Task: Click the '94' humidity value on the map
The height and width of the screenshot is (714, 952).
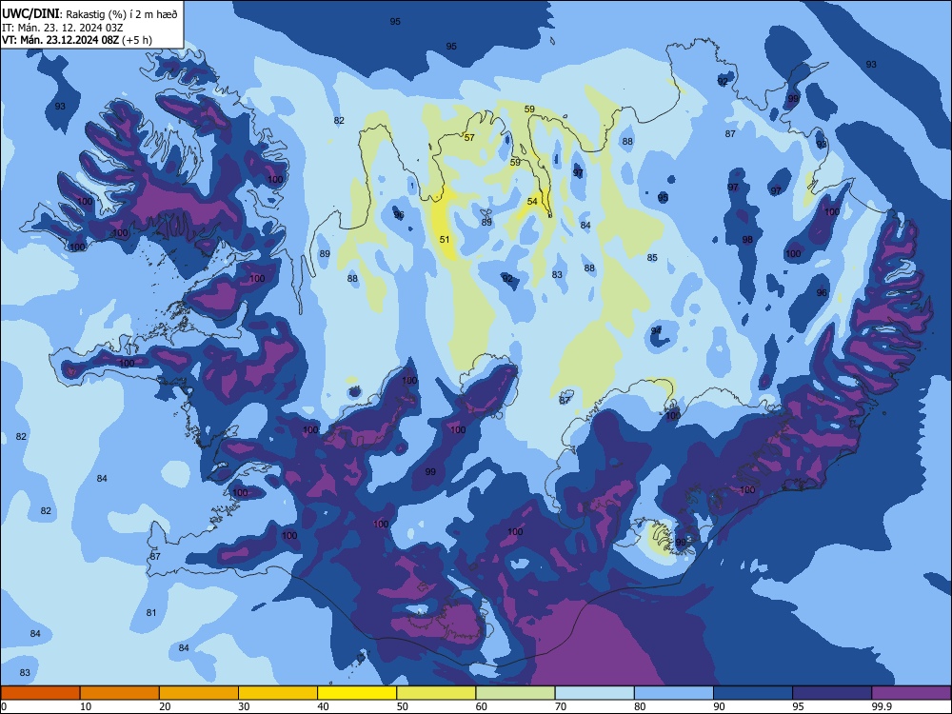Action: [656, 331]
